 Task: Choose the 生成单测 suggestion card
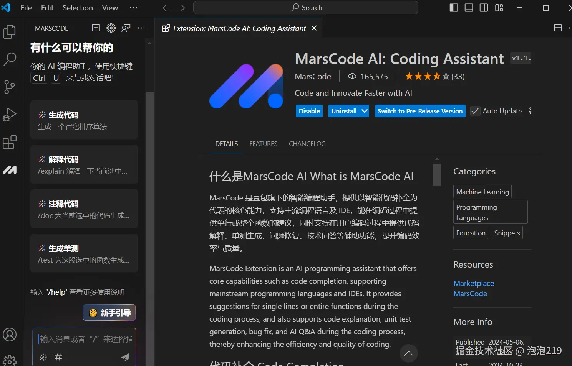pyautogui.click(x=84, y=253)
